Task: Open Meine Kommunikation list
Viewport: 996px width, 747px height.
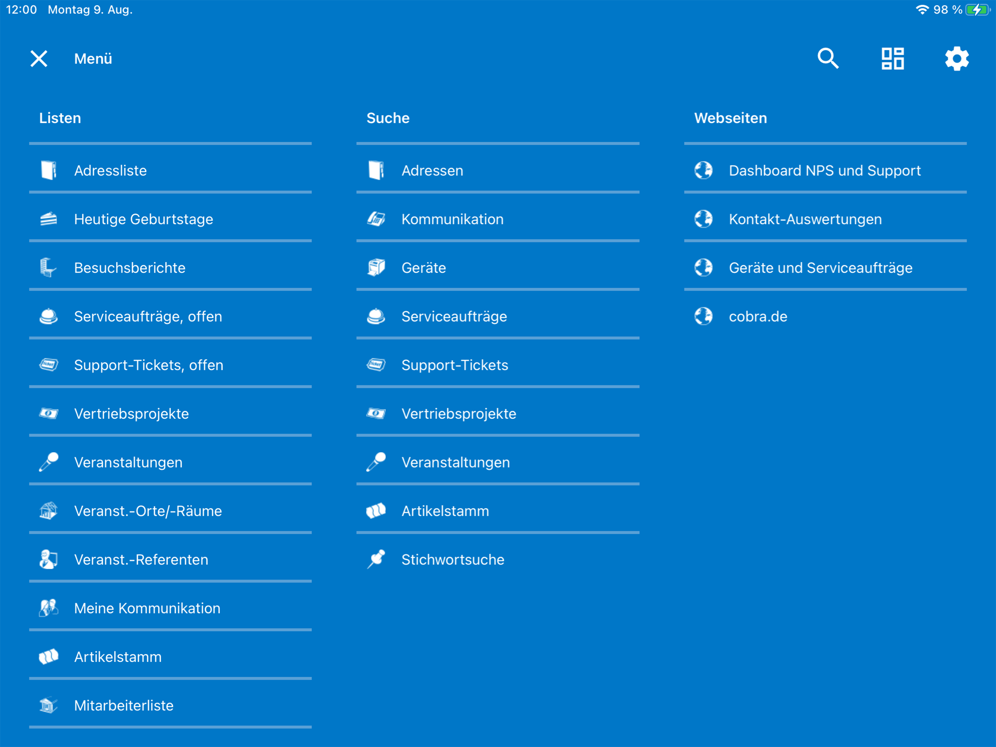Action: [x=170, y=608]
